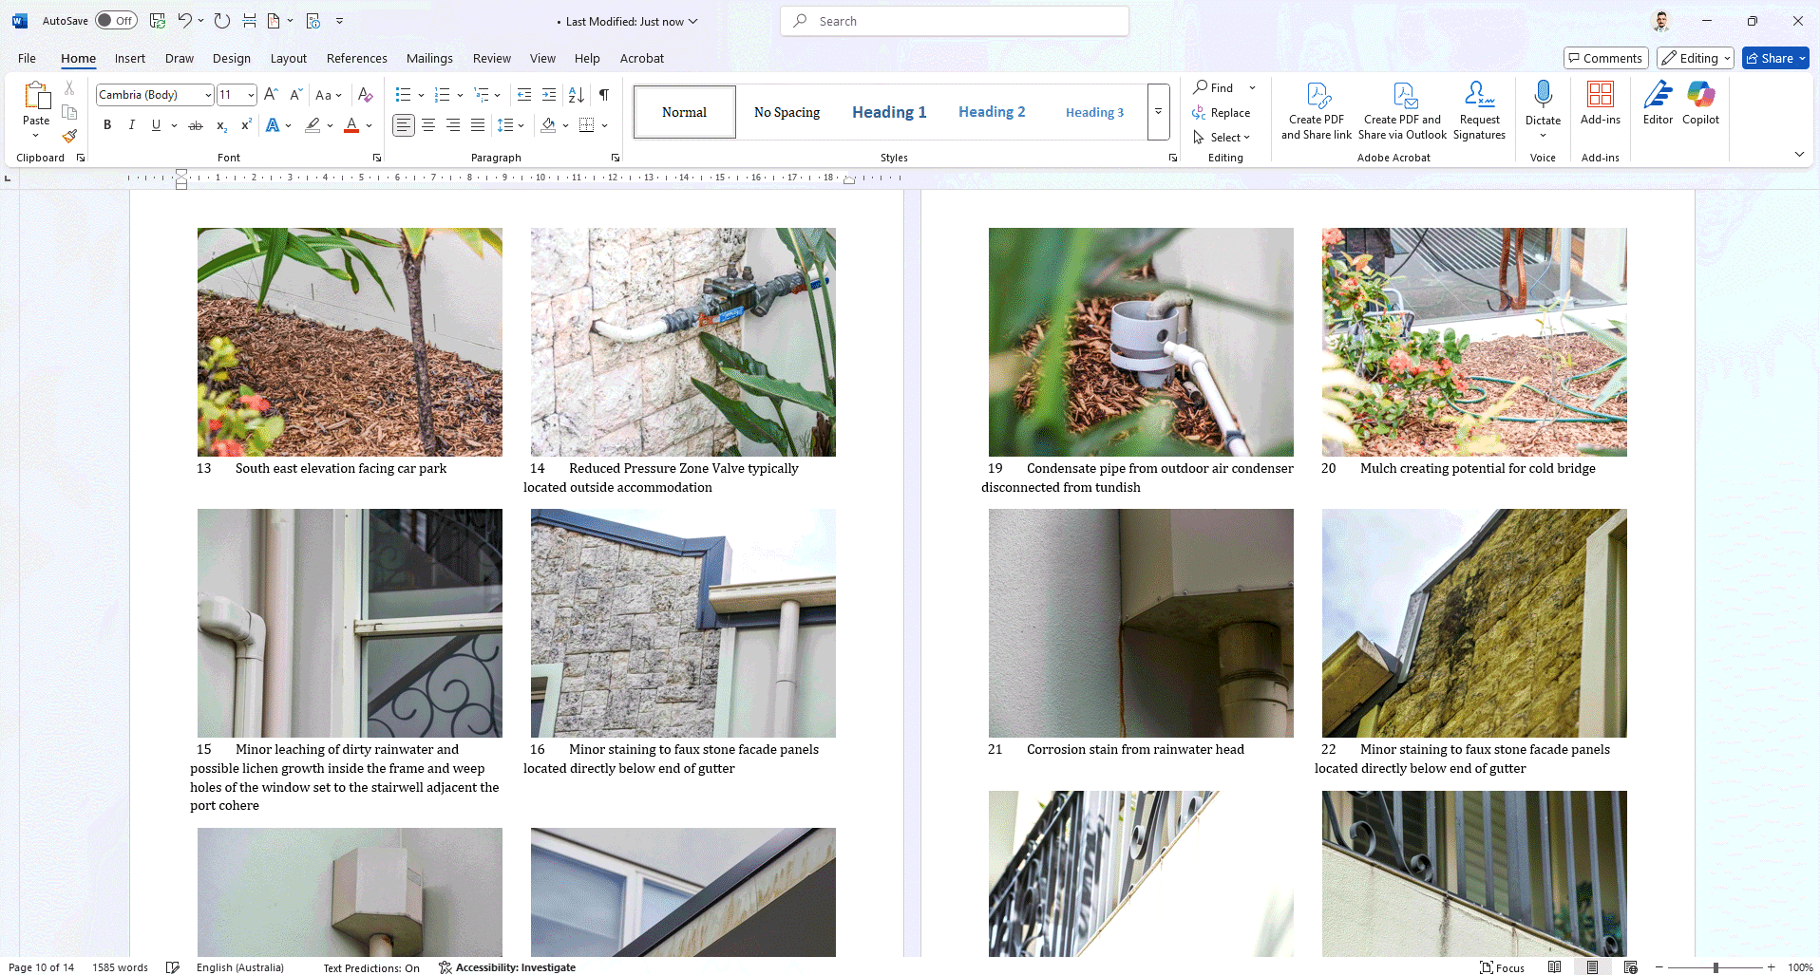Select Align Left alignment
Viewport: 1820px width, 975px height.
coord(404,125)
